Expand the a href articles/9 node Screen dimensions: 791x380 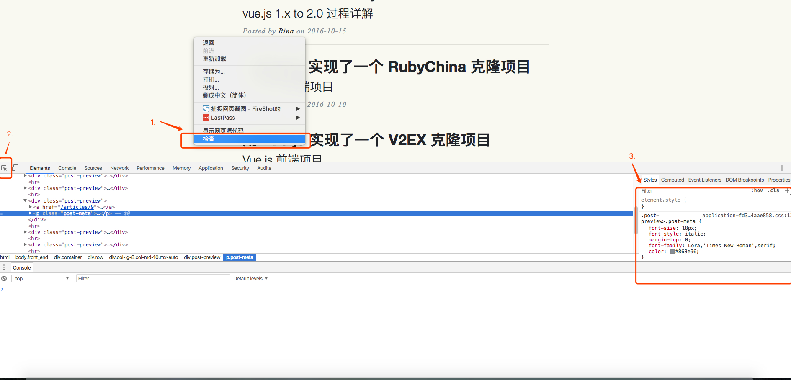30,207
